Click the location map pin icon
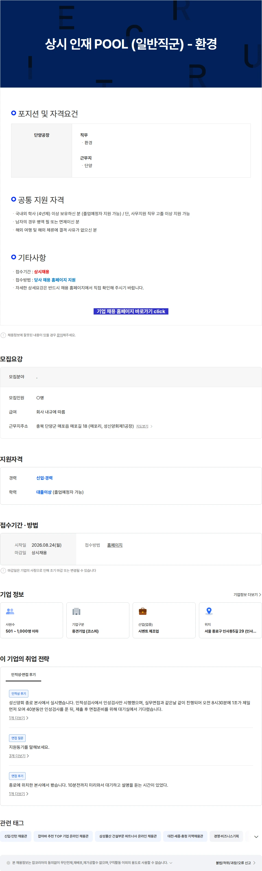The image size is (262, 871). coord(209,611)
